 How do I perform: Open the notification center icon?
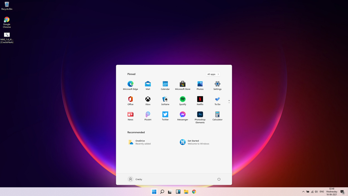pos(343,192)
